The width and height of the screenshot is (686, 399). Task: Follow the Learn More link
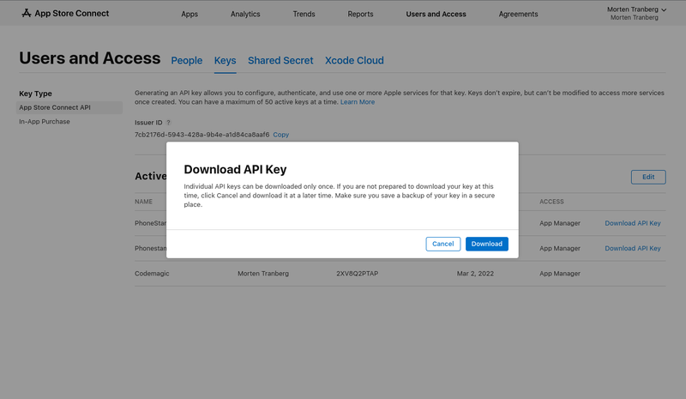tap(358, 102)
